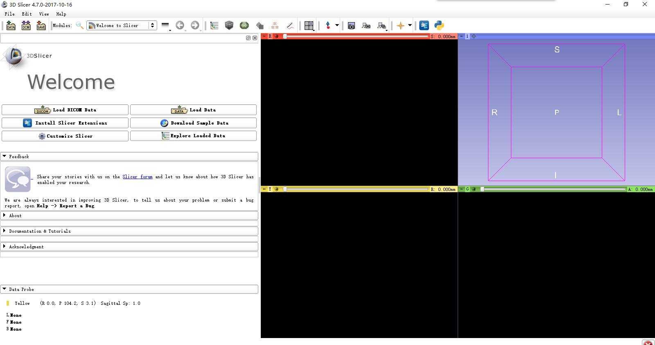Expand the About section
The image size is (655, 345).
tap(129, 216)
